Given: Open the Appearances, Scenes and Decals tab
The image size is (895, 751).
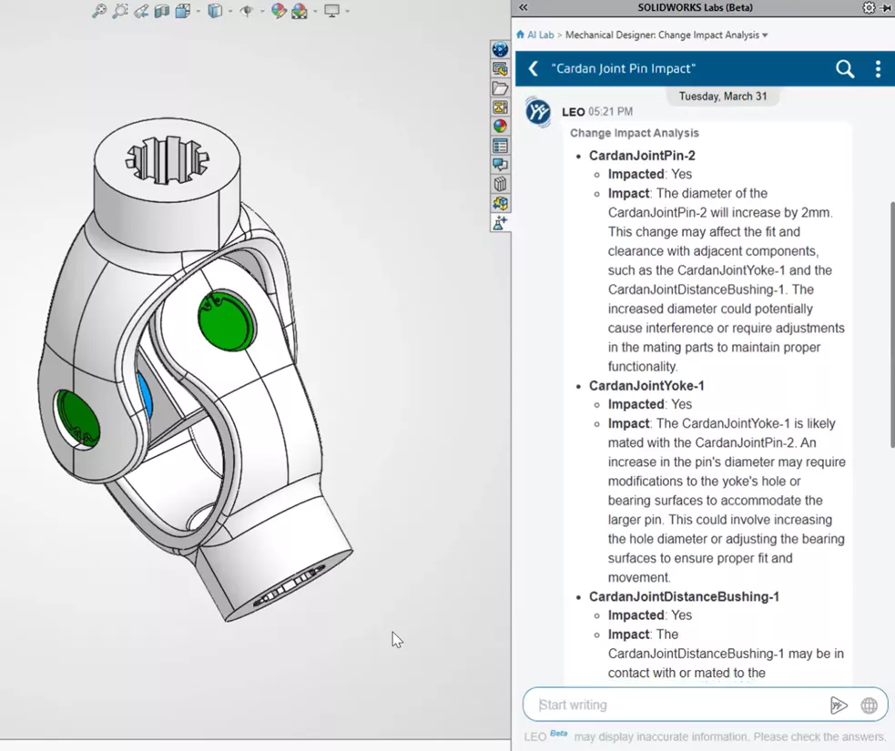Looking at the screenshot, I should (500, 127).
